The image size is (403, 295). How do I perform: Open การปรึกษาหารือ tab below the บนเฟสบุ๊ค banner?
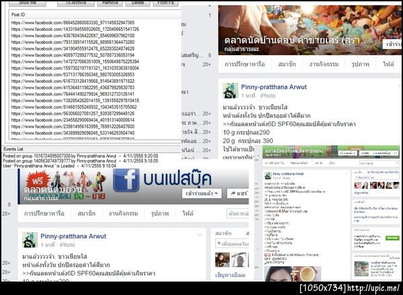[44, 213]
